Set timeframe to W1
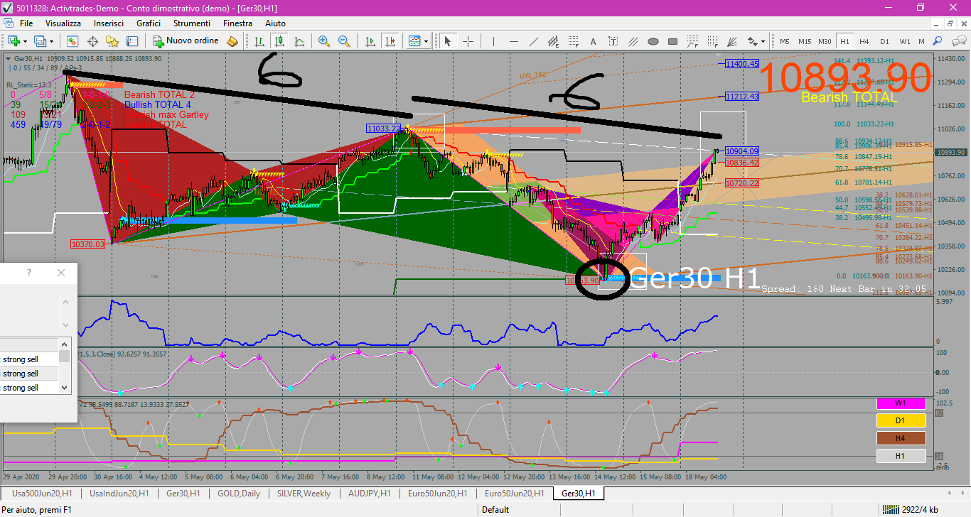 (905, 41)
